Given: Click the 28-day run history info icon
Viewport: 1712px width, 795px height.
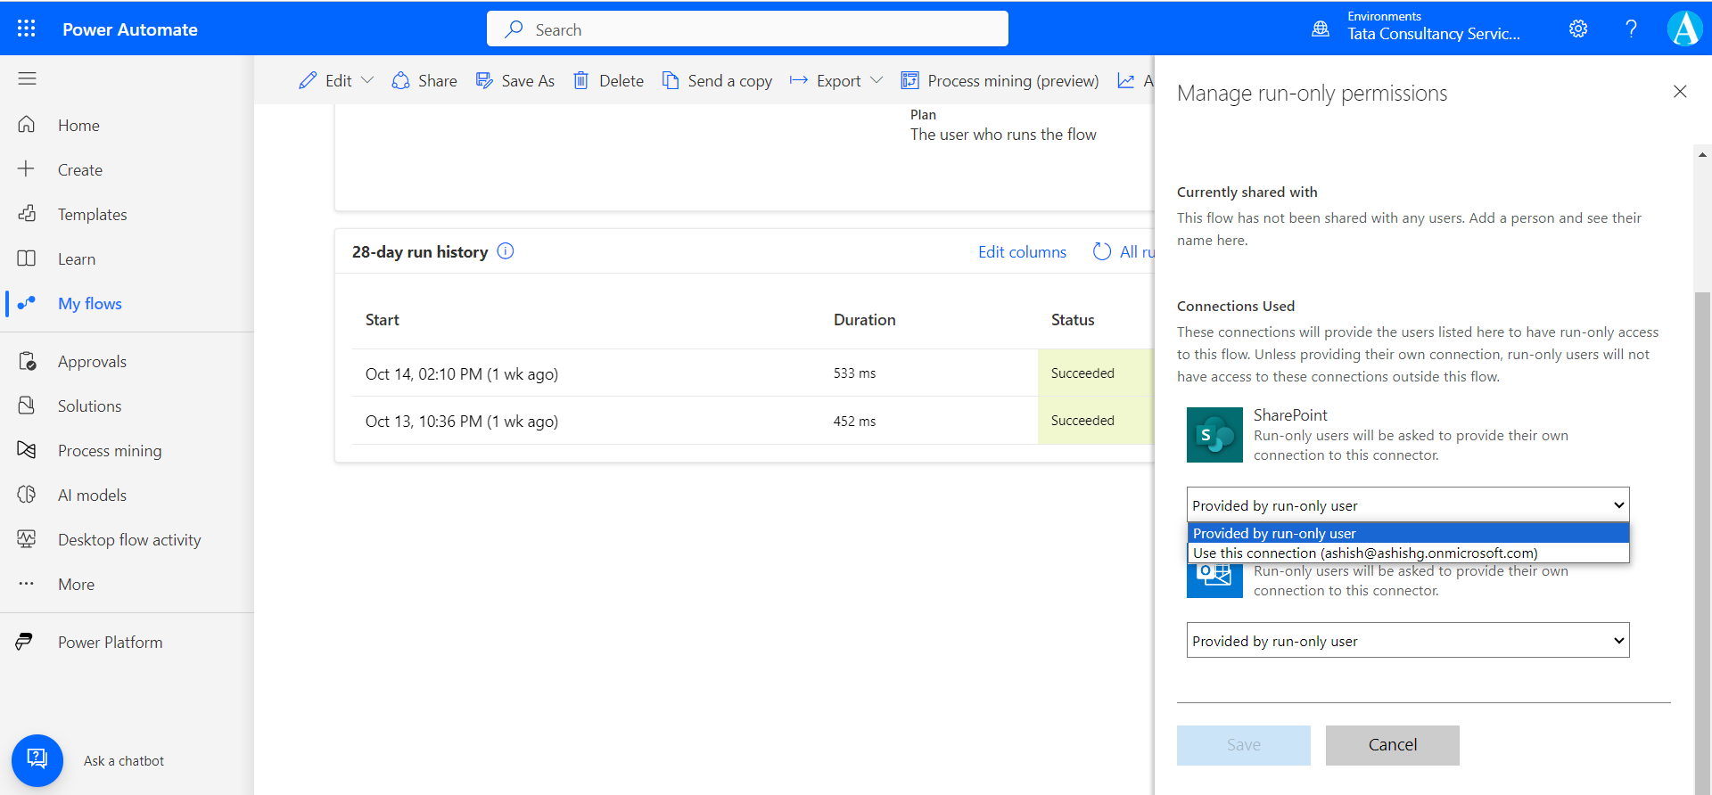Looking at the screenshot, I should [506, 251].
